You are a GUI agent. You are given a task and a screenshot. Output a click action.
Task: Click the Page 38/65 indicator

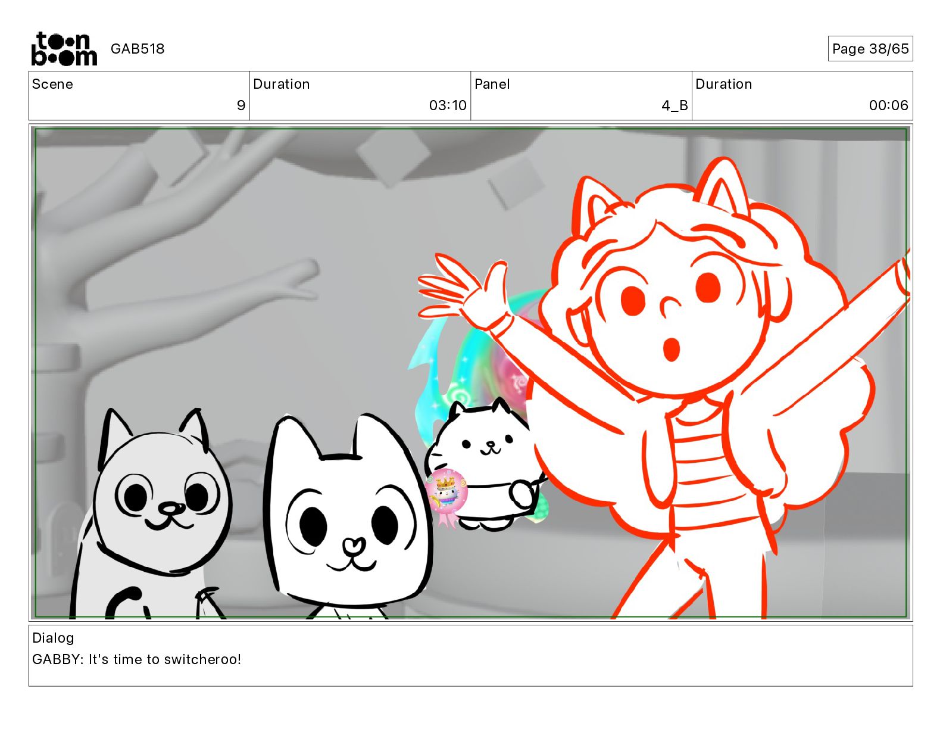[870, 49]
